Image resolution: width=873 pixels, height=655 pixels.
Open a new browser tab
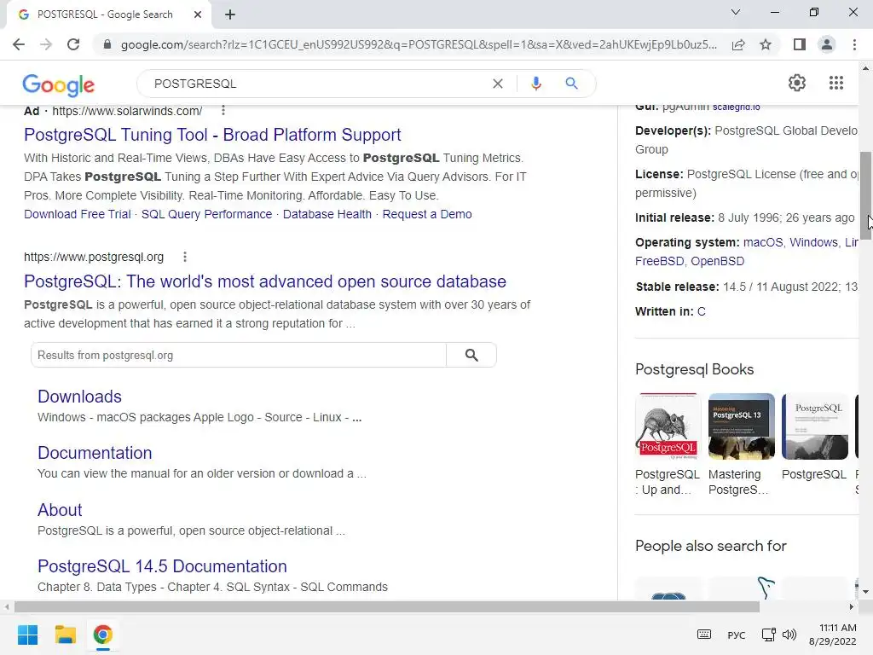pyautogui.click(x=230, y=14)
